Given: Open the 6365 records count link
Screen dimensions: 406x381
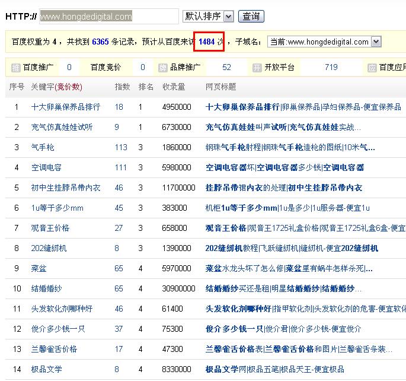Looking at the screenshot, I should (100, 42).
